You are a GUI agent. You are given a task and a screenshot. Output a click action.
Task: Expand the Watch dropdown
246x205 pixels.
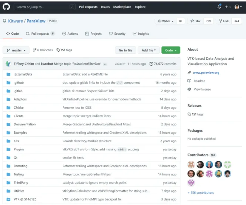point(166,21)
